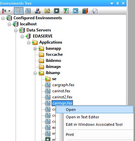Screen dimensions: 135x141
Task: Select the baseapp folder
Action: click(x=53, y=48)
